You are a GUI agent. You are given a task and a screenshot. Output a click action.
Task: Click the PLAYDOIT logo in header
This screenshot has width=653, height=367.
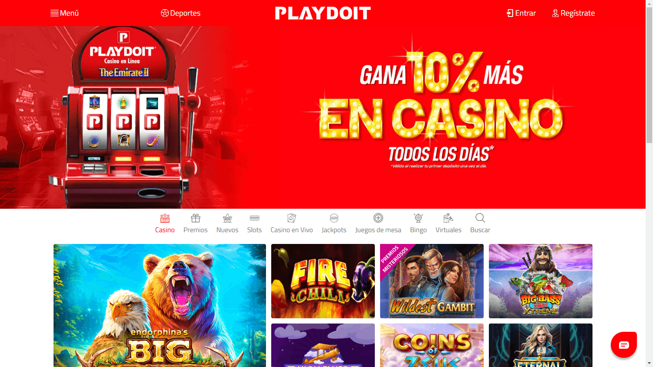(323, 13)
